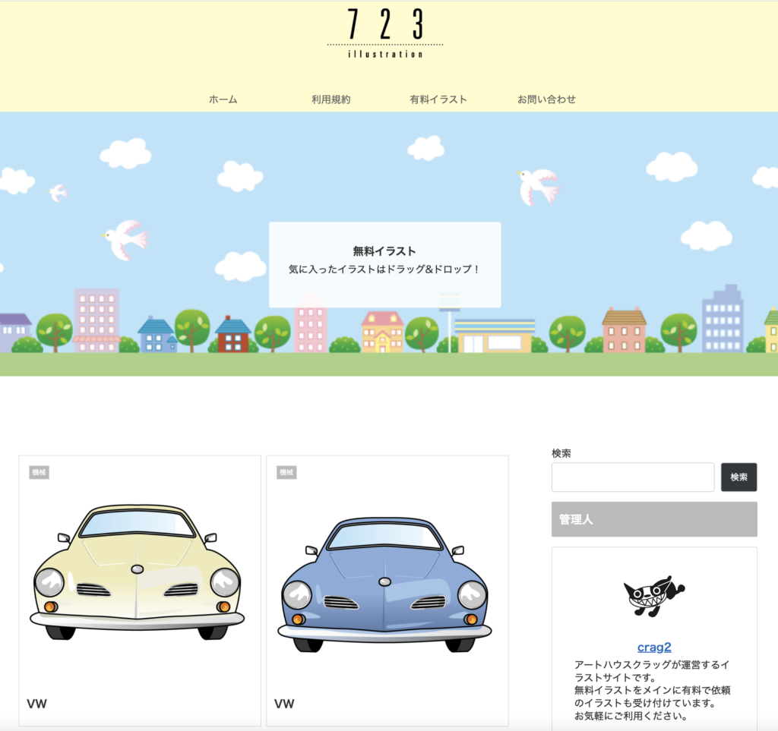The image size is (778, 731).
Task: Click the white dove on banner's upper right
Action: pyautogui.click(x=539, y=186)
